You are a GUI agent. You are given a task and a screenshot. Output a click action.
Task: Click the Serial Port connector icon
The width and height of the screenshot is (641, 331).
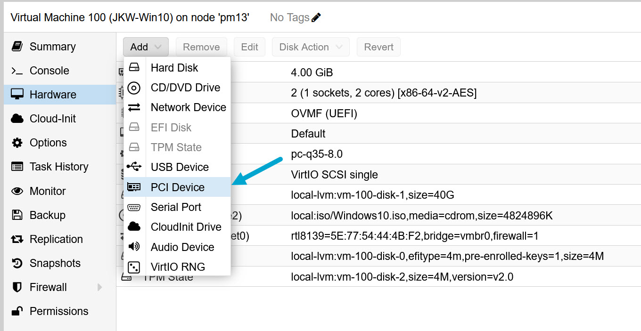click(x=134, y=207)
